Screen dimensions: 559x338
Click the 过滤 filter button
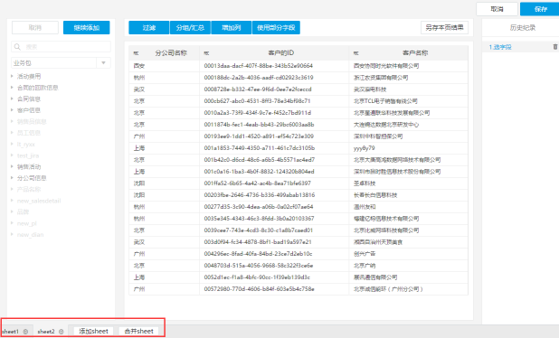click(149, 27)
